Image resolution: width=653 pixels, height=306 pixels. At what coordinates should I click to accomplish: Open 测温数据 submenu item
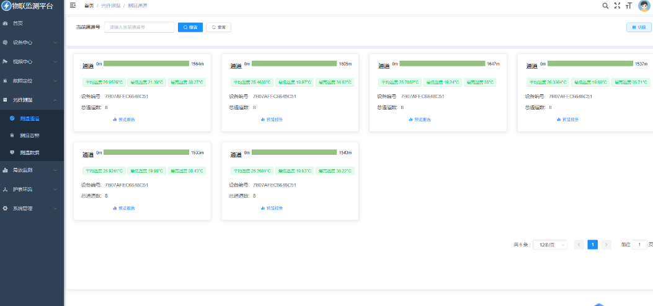pos(29,152)
